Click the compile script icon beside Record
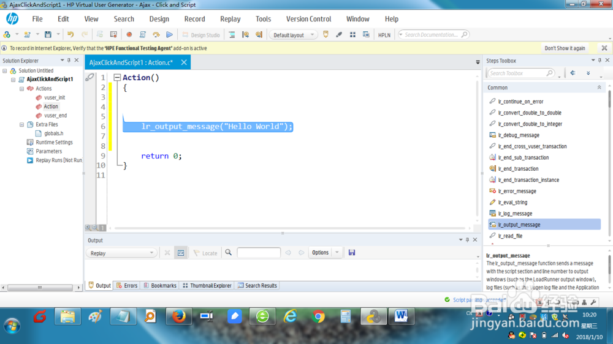 [143, 35]
